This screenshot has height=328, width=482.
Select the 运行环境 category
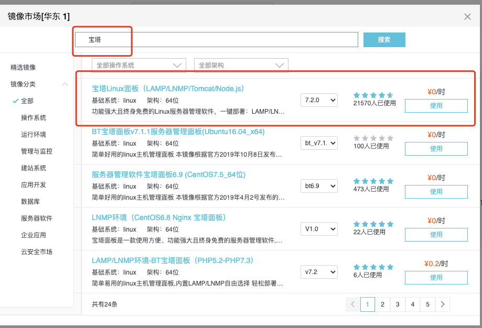34,135
